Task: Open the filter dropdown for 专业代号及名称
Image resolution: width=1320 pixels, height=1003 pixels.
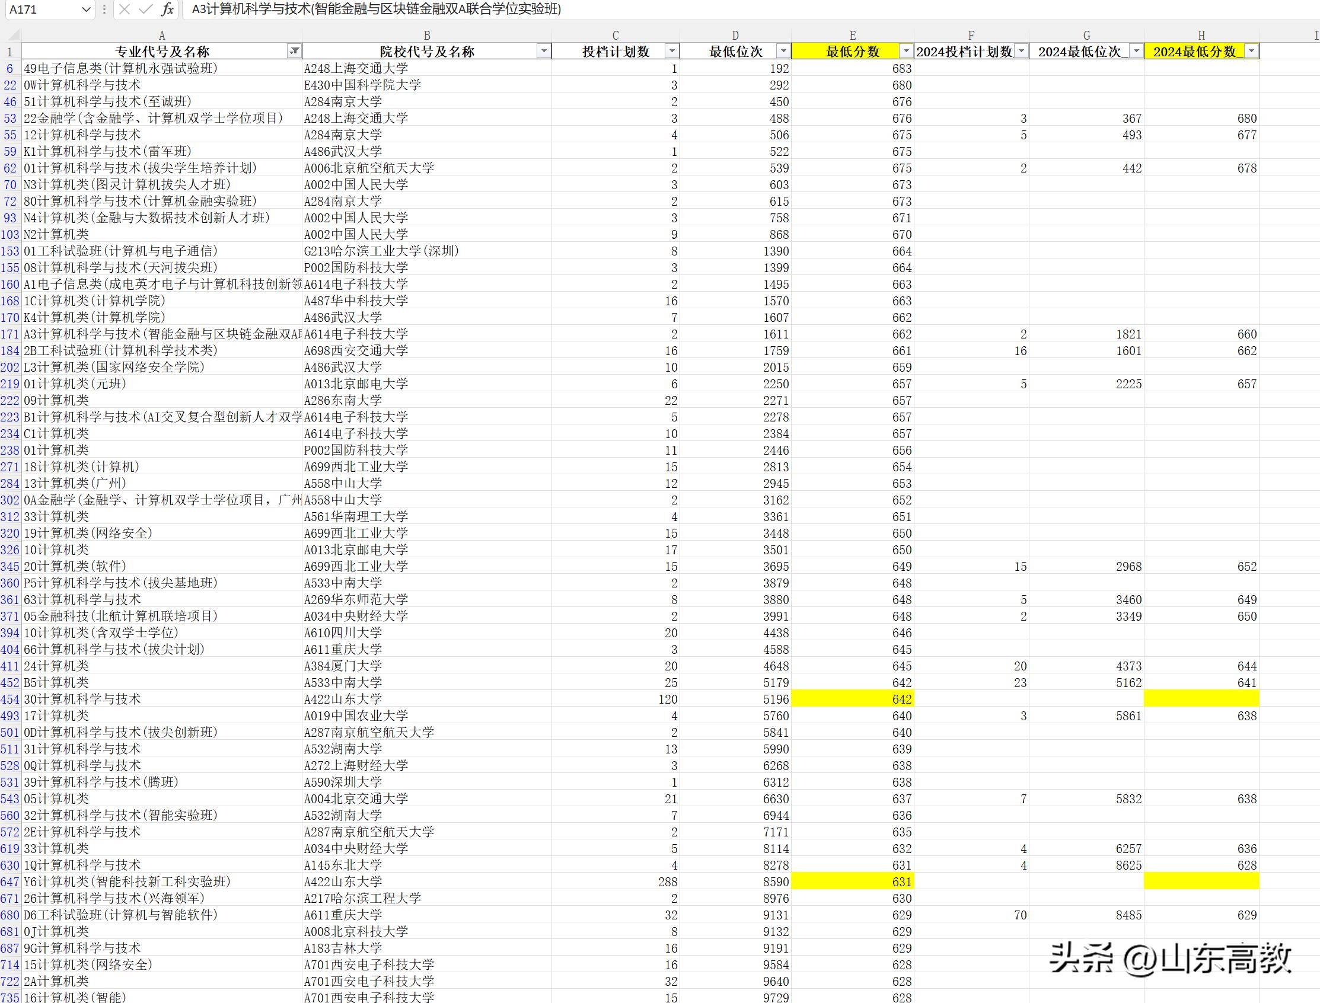Action: [294, 52]
